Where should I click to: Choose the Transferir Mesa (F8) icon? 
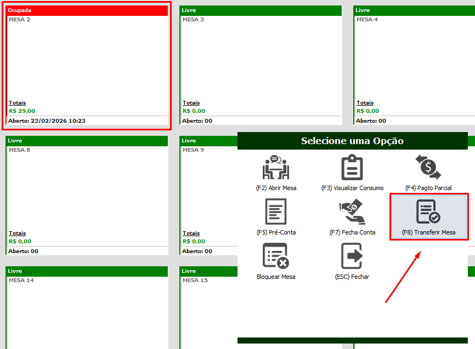point(428,212)
